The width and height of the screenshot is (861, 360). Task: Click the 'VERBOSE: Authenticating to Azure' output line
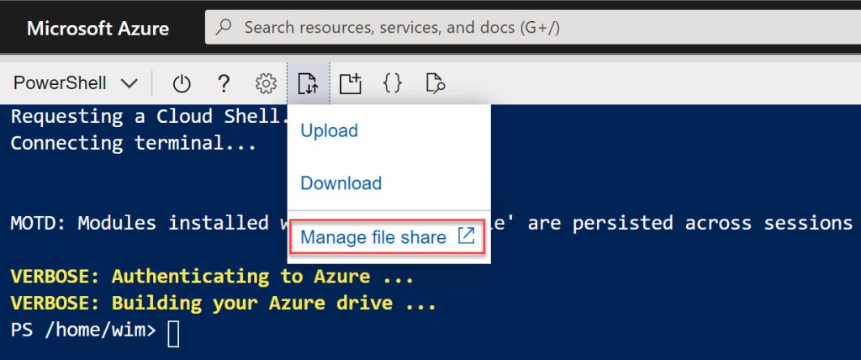tap(211, 276)
